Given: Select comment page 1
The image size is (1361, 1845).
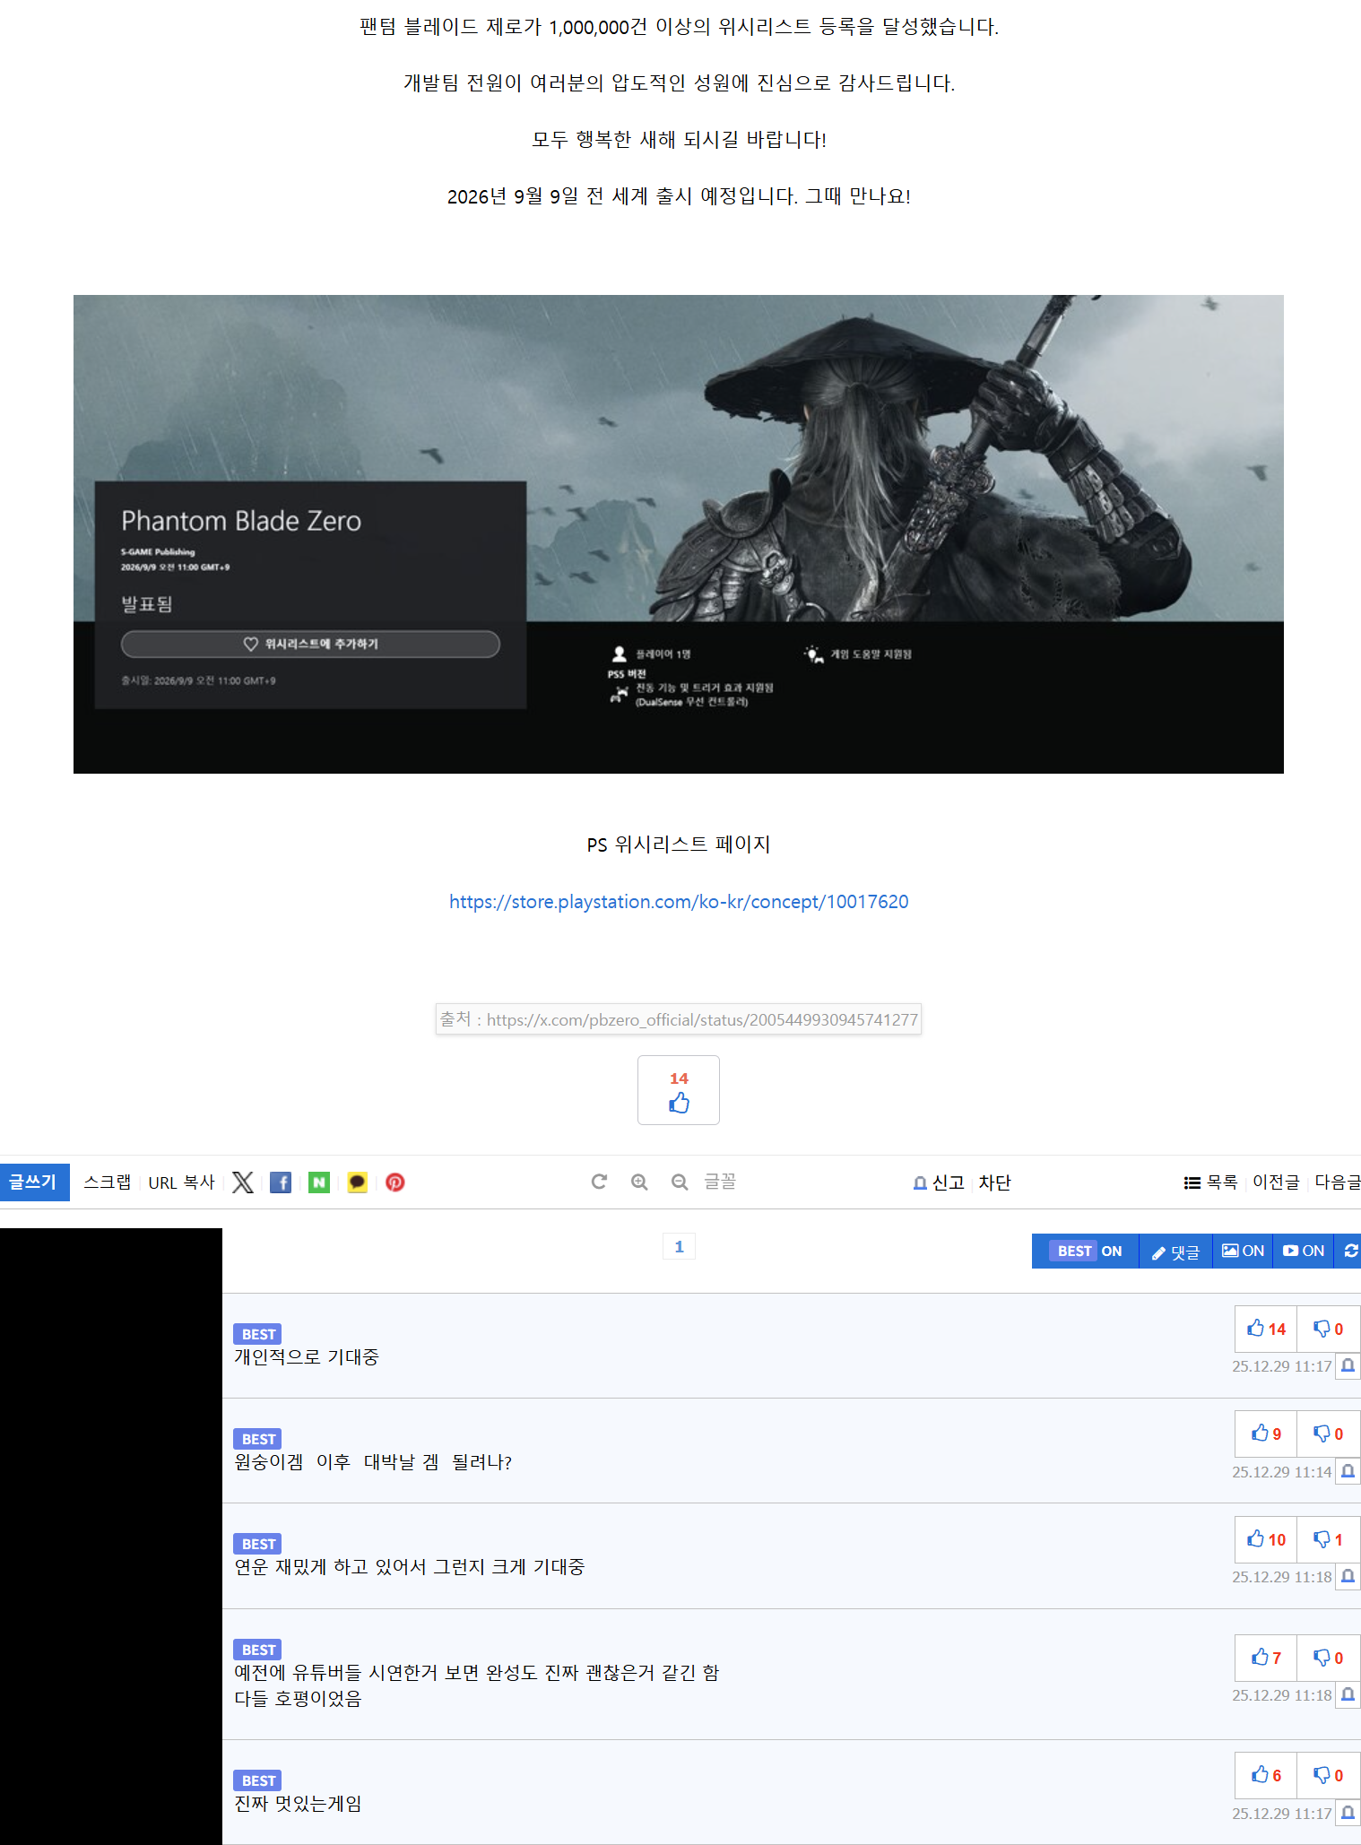Looking at the screenshot, I should 679,1247.
